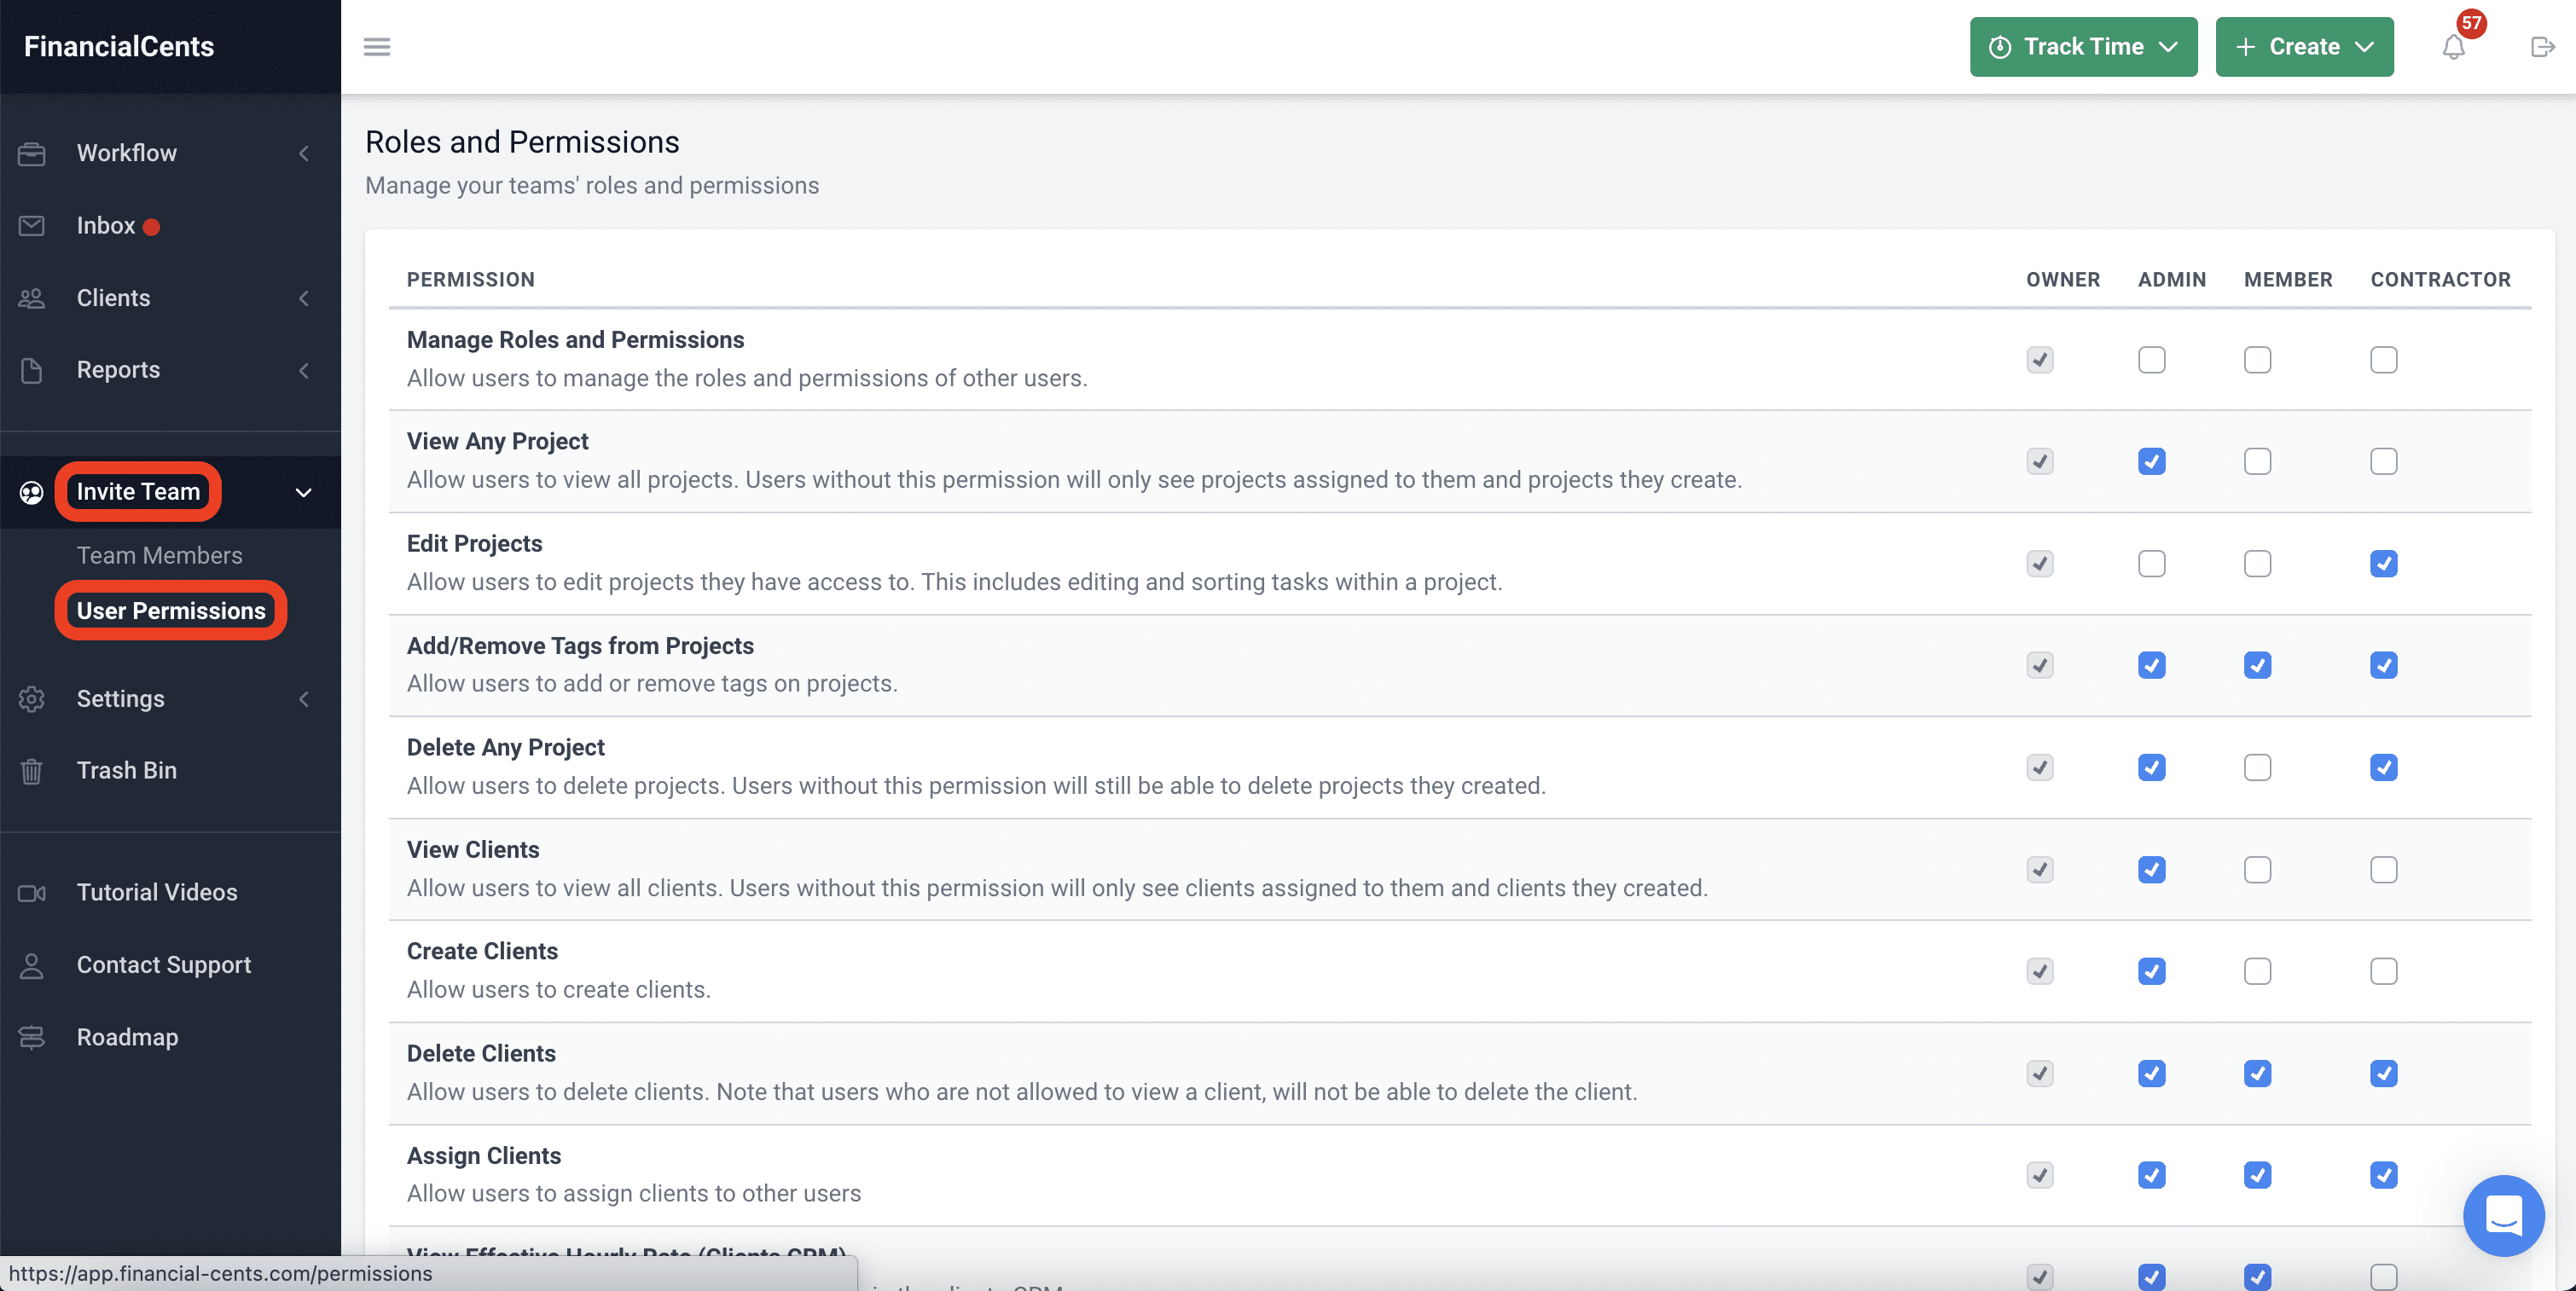Image resolution: width=2576 pixels, height=1291 pixels.
Task: Open notifications bell with 57 badge
Action: (2453, 47)
